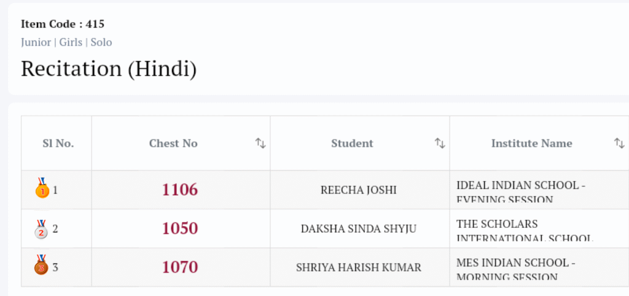Click The Scholars International School cell
The image size is (629, 296).
pos(524,230)
